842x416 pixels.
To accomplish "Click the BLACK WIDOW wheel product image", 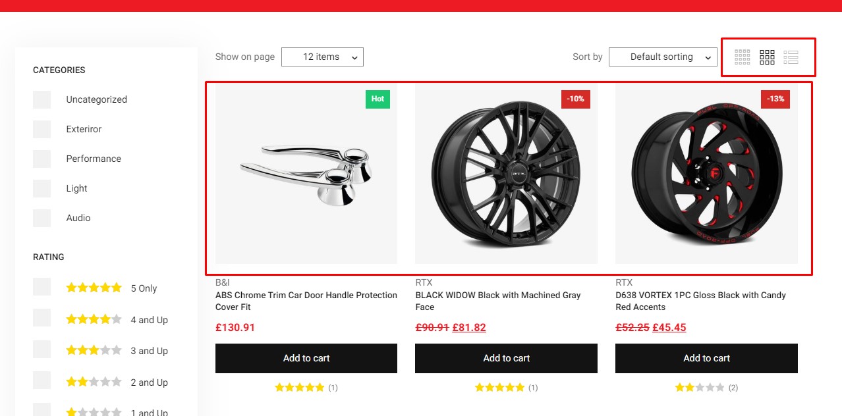I will point(506,174).
